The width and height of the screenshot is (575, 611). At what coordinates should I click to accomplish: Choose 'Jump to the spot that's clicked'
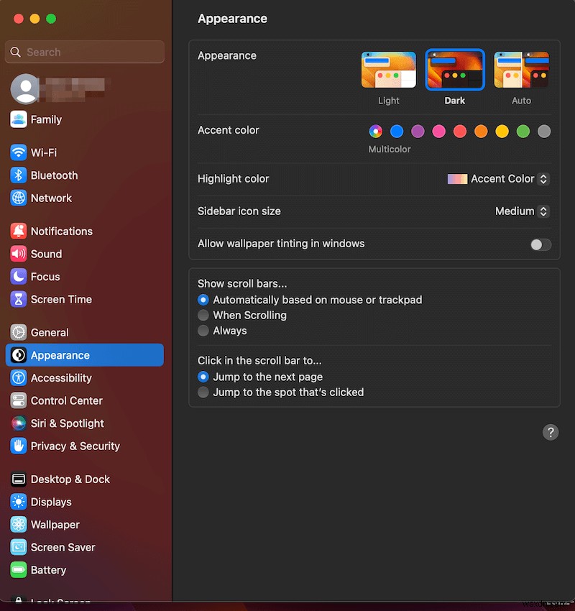[203, 392]
